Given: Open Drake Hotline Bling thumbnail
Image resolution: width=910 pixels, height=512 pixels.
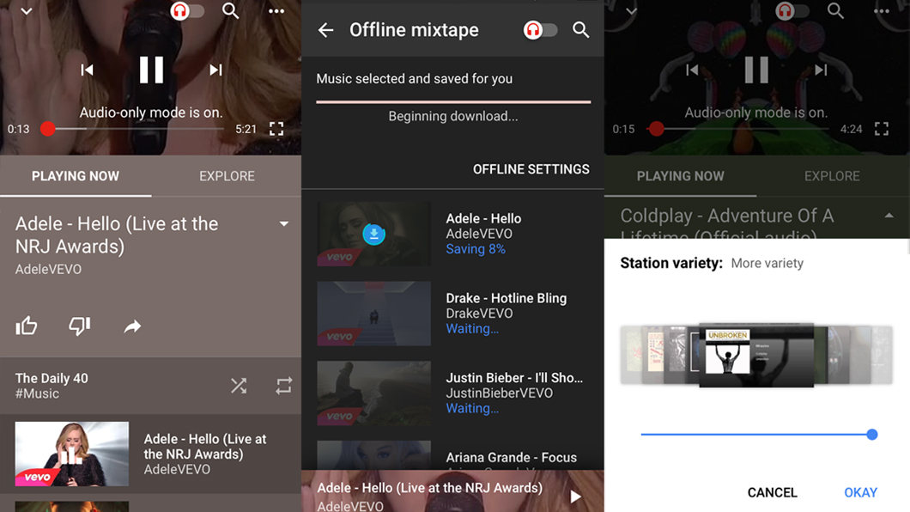Looking at the screenshot, I should click(x=373, y=314).
